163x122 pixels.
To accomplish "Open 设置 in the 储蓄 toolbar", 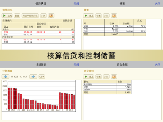I will pos(99,16).
